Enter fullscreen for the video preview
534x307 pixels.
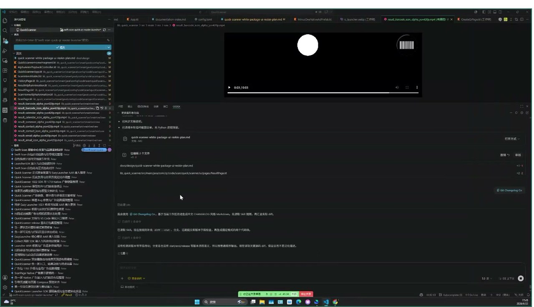click(407, 87)
